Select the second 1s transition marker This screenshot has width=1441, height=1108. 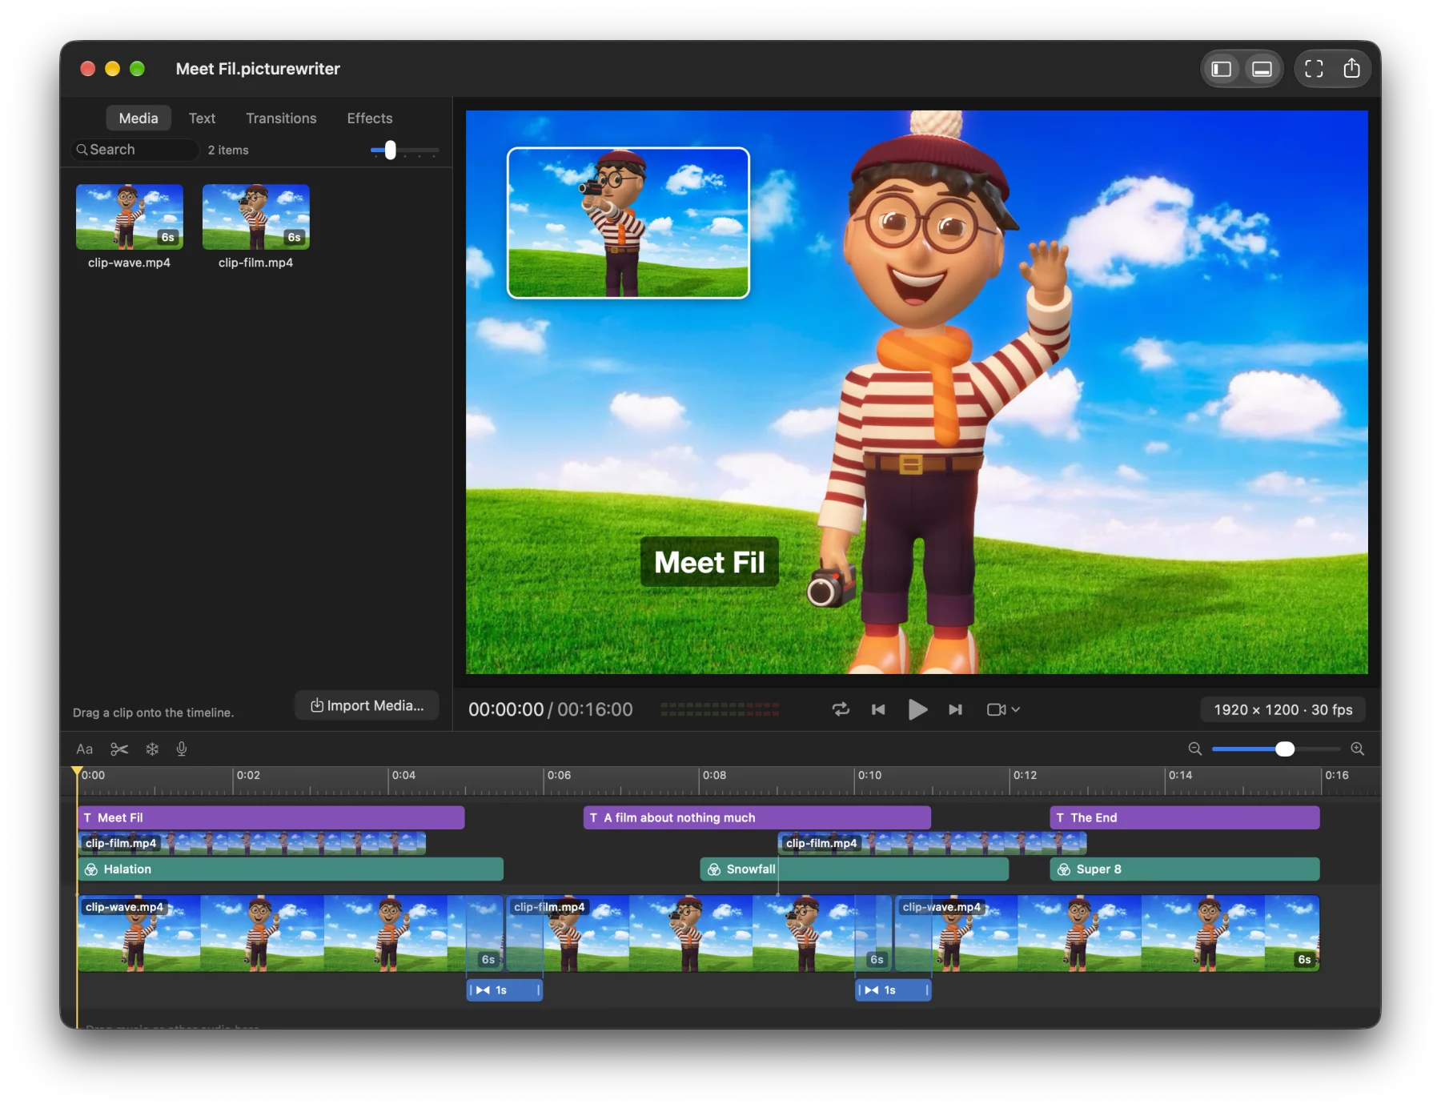click(893, 990)
